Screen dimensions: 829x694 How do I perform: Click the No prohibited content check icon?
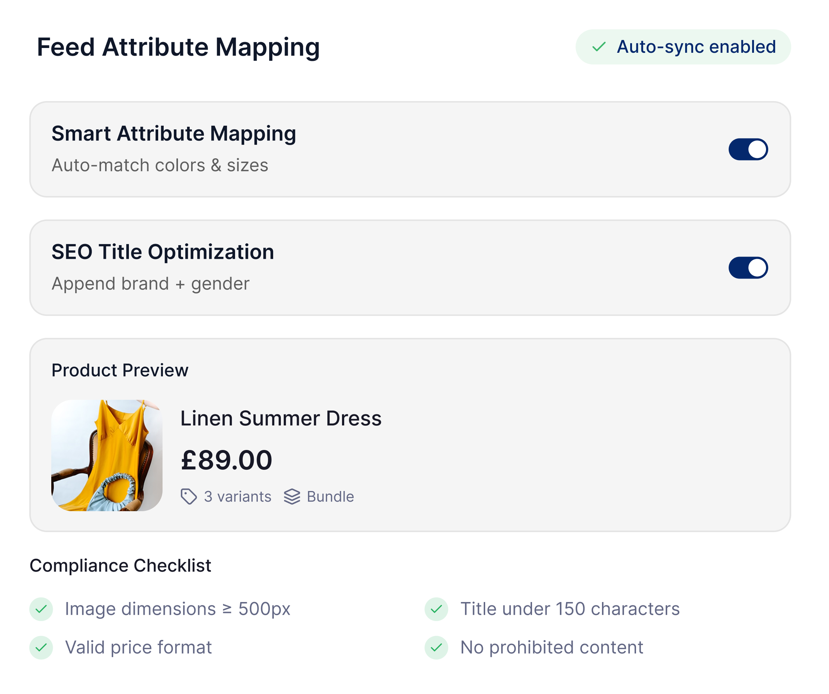click(x=436, y=648)
